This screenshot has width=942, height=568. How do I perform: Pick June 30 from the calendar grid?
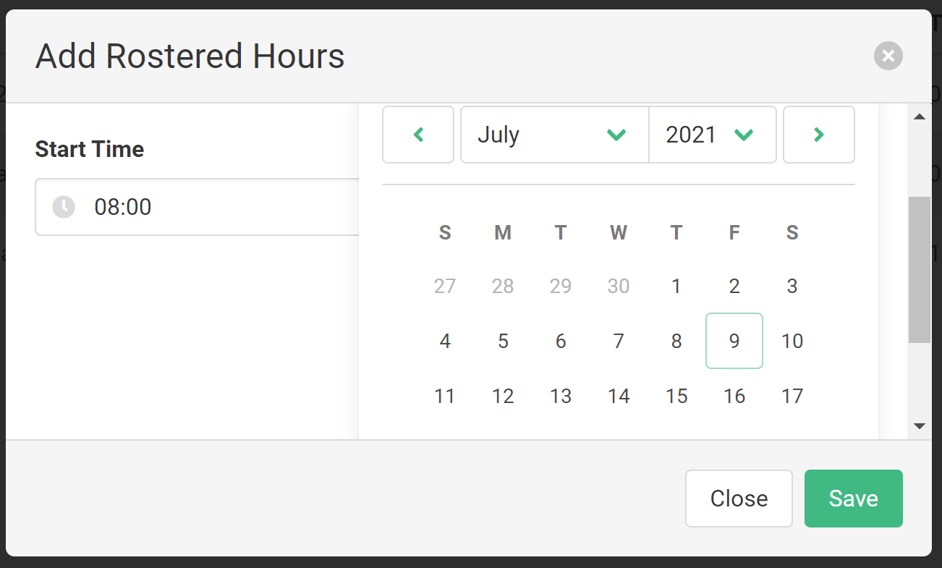coord(619,286)
